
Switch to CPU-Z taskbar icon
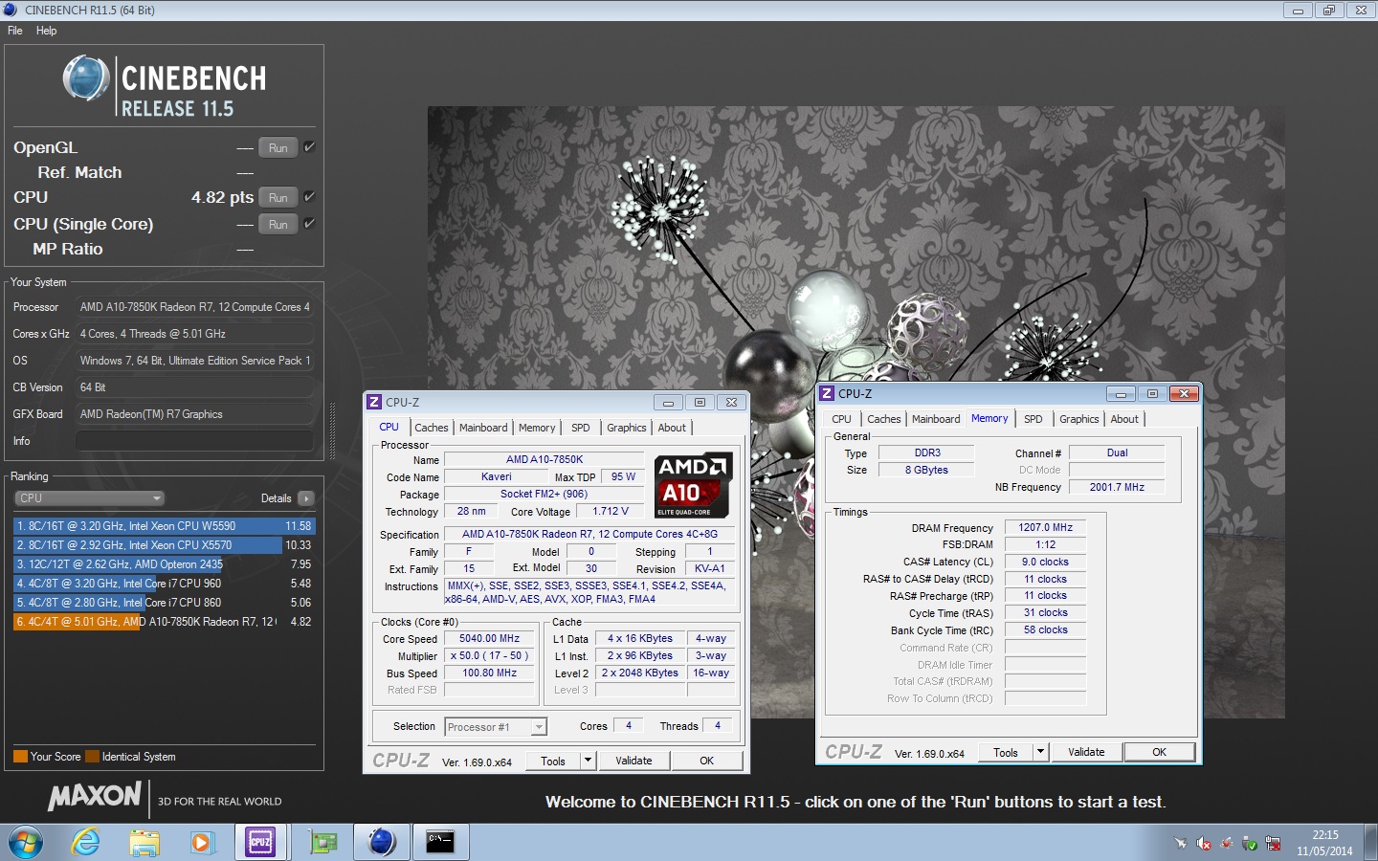[x=260, y=842]
